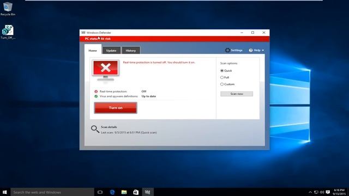
Task: Click the Last scan details text
Action: (129, 132)
